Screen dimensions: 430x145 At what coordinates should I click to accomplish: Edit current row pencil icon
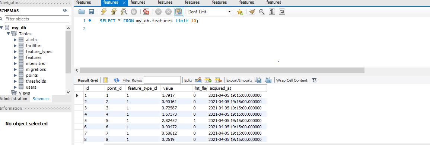coord(198,80)
